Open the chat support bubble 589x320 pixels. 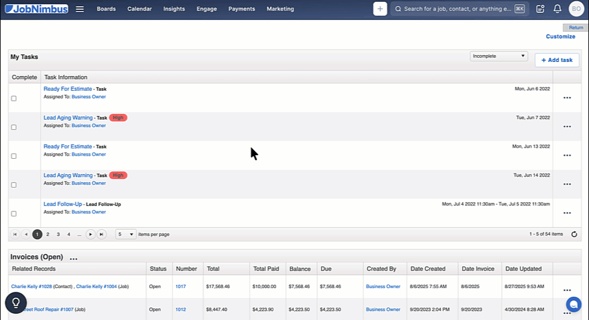point(574,305)
